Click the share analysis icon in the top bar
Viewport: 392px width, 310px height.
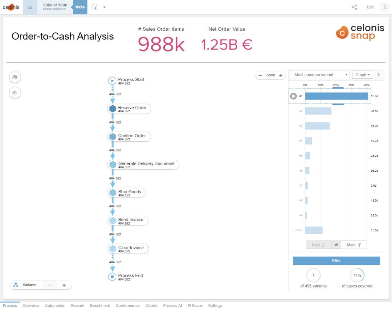pyautogui.click(x=354, y=7)
